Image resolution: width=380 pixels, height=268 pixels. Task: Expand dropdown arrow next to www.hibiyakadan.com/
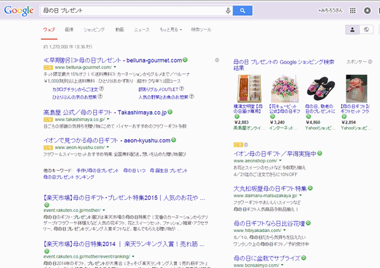(284, 230)
